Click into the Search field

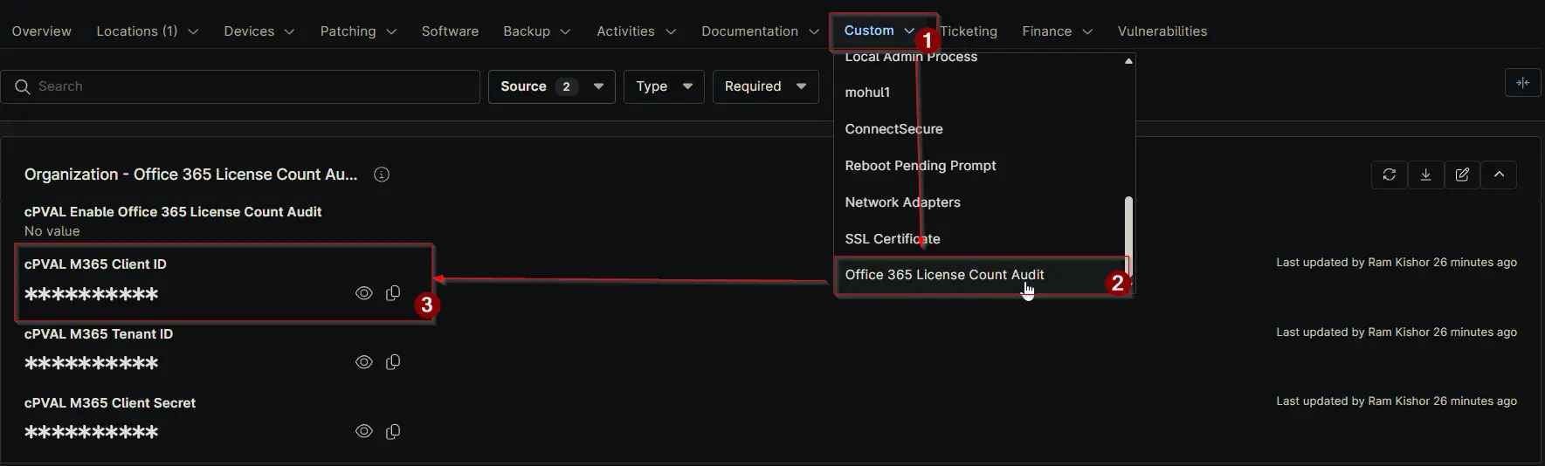[253, 86]
